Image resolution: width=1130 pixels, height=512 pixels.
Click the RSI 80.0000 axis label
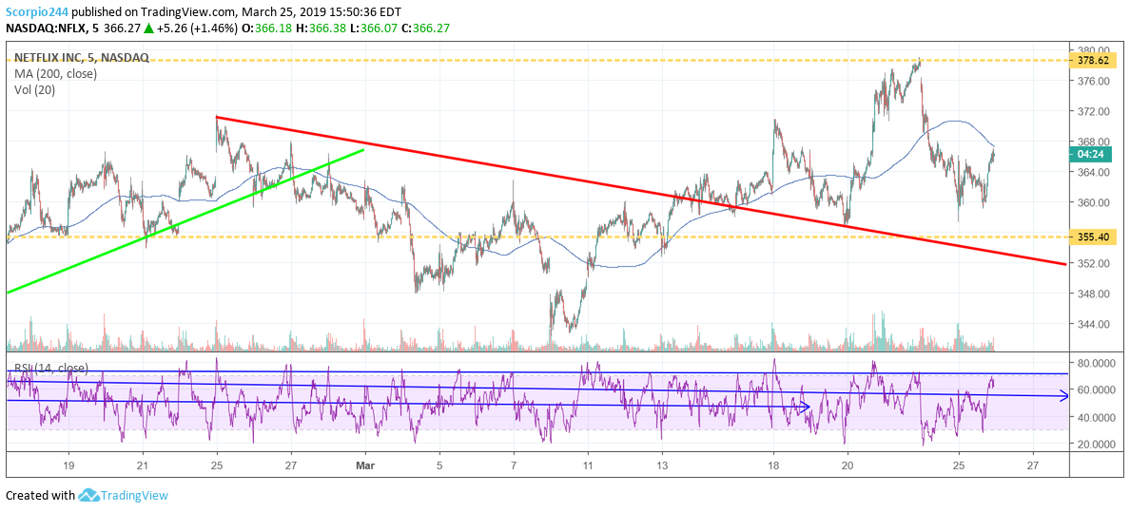1096,362
